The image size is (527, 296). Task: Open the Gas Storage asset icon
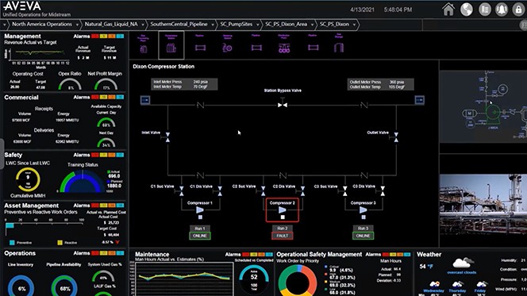pos(339,44)
